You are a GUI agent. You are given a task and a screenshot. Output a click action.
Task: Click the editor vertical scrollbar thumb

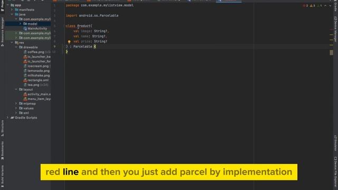[x=331, y=52]
